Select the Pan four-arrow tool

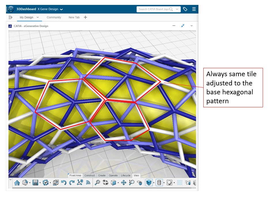pos(124,183)
